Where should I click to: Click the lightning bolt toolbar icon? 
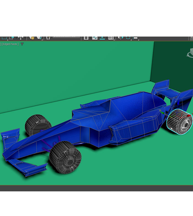coord(39,38)
